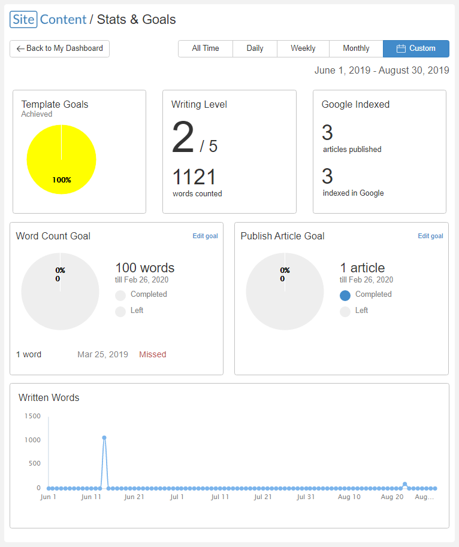Viewport: 459px width, 547px height.
Task: Click the '1 word' past goal entry
Action: 29,354
